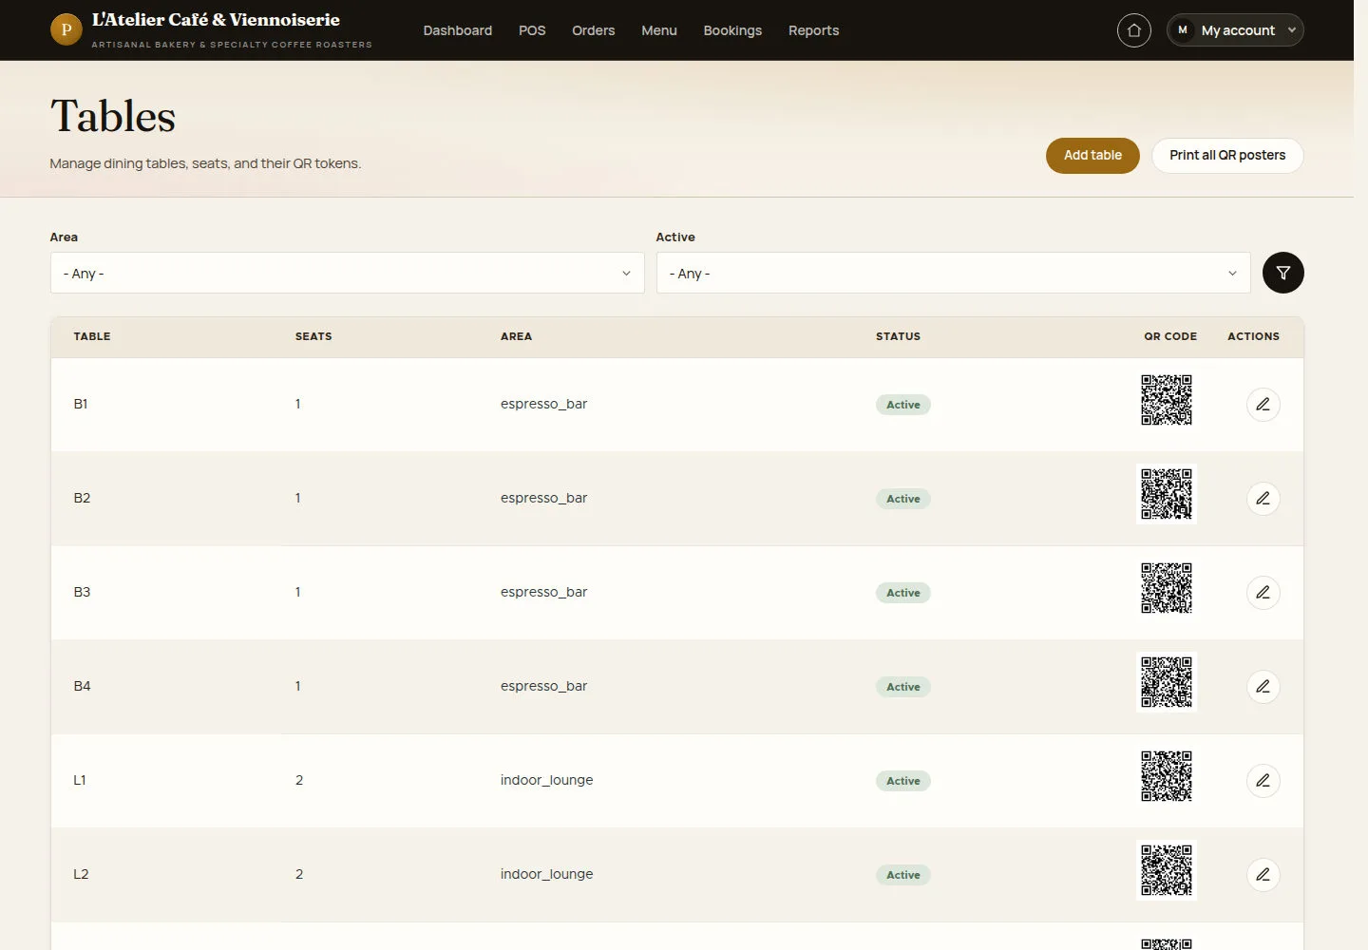The image size is (1368, 950).
Task: Click the STATUS column header
Action: pyautogui.click(x=898, y=336)
